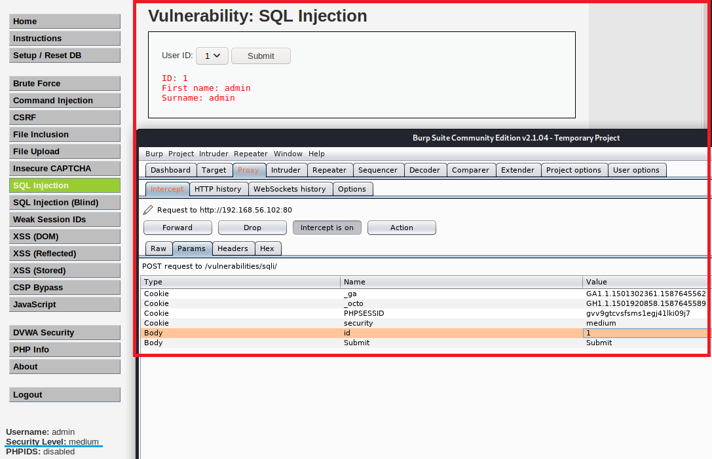Screen dimensions: 712x459
Task: Switch to the Target tab
Action: (214, 170)
